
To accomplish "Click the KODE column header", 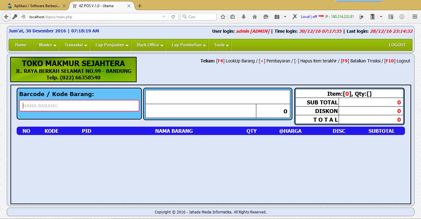I will (x=52, y=131).
